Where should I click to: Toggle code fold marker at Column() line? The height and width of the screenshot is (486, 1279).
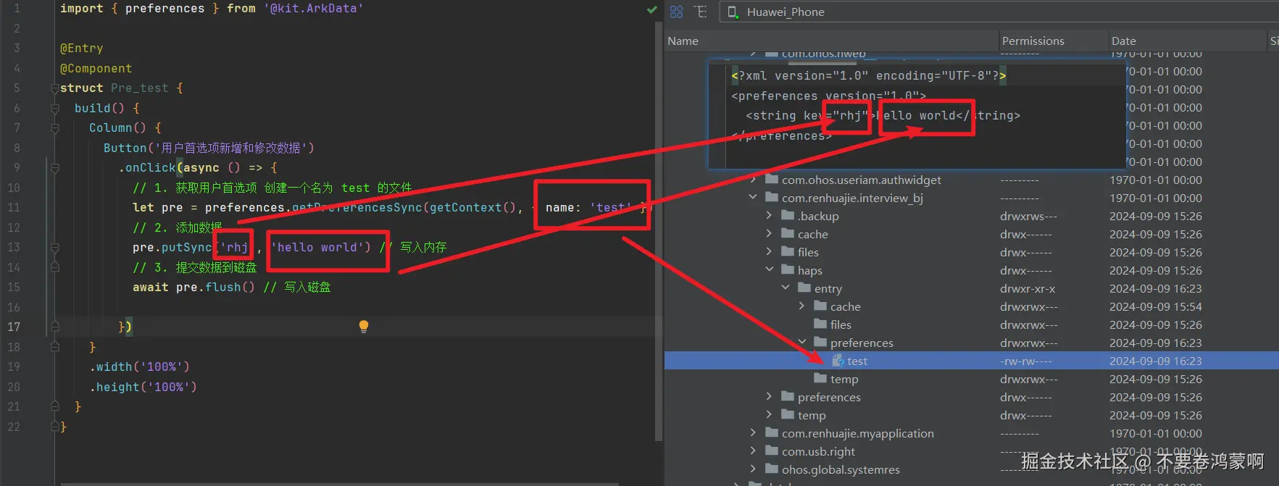[54, 128]
